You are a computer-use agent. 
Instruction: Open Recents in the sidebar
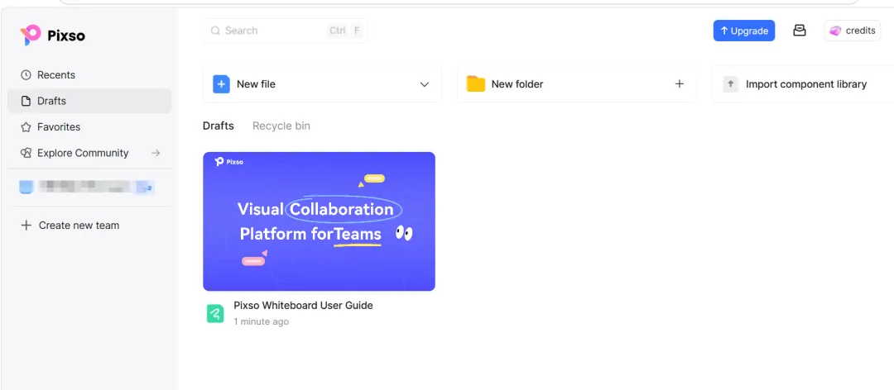pos(89,75)
